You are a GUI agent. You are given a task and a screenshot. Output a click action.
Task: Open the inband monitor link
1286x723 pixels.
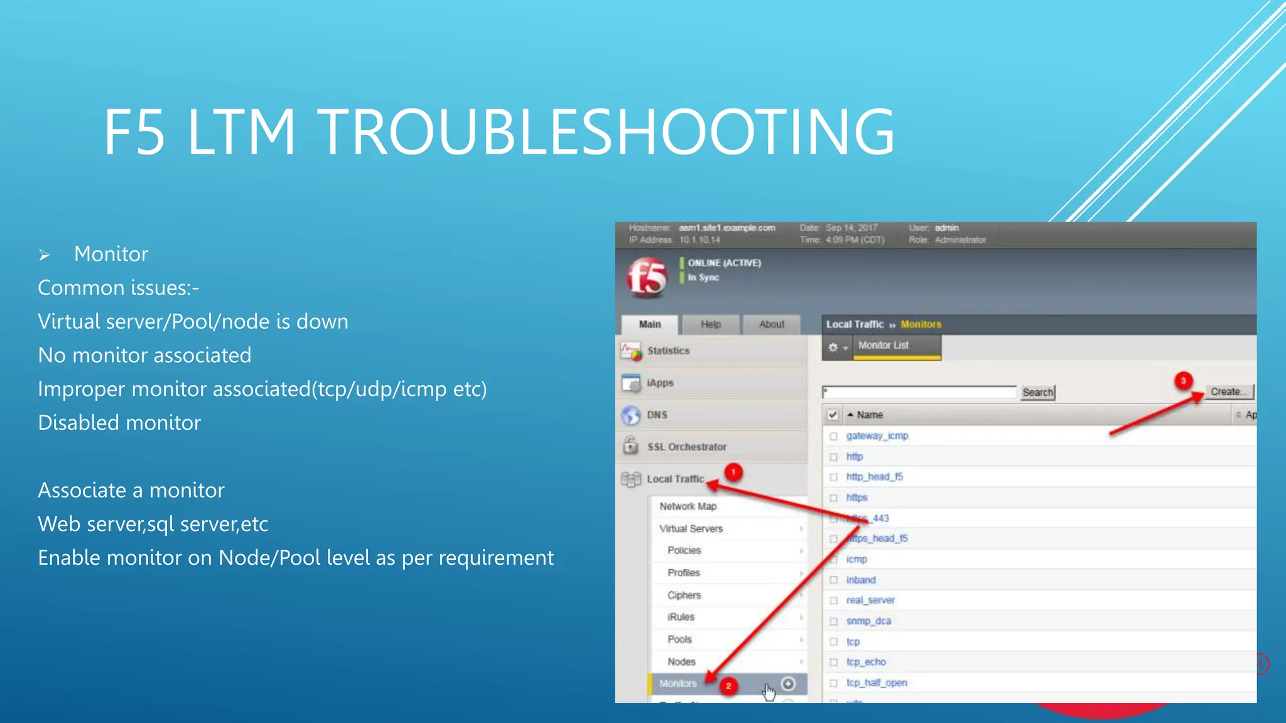[860, 580]
